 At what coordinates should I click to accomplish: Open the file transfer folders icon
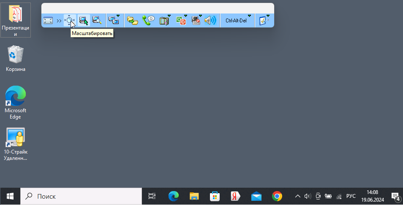133,21
